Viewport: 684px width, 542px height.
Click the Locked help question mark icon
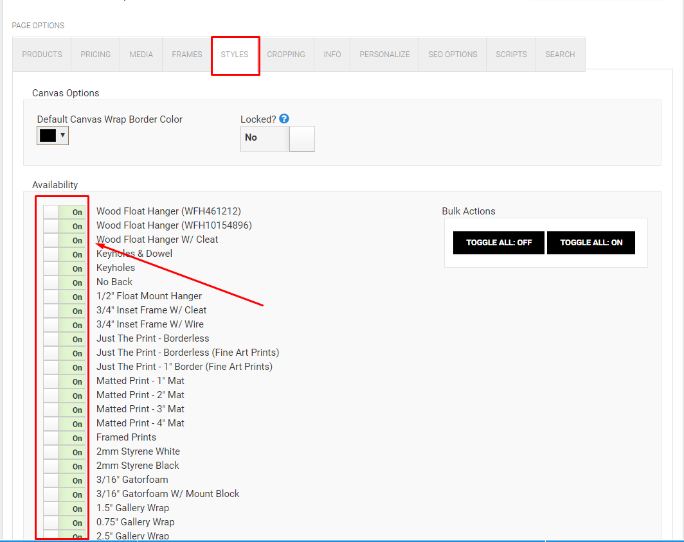(284, 119)
